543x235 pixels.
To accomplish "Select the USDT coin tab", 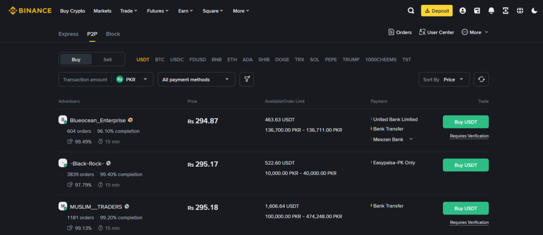I will click(x=143, y=59).
